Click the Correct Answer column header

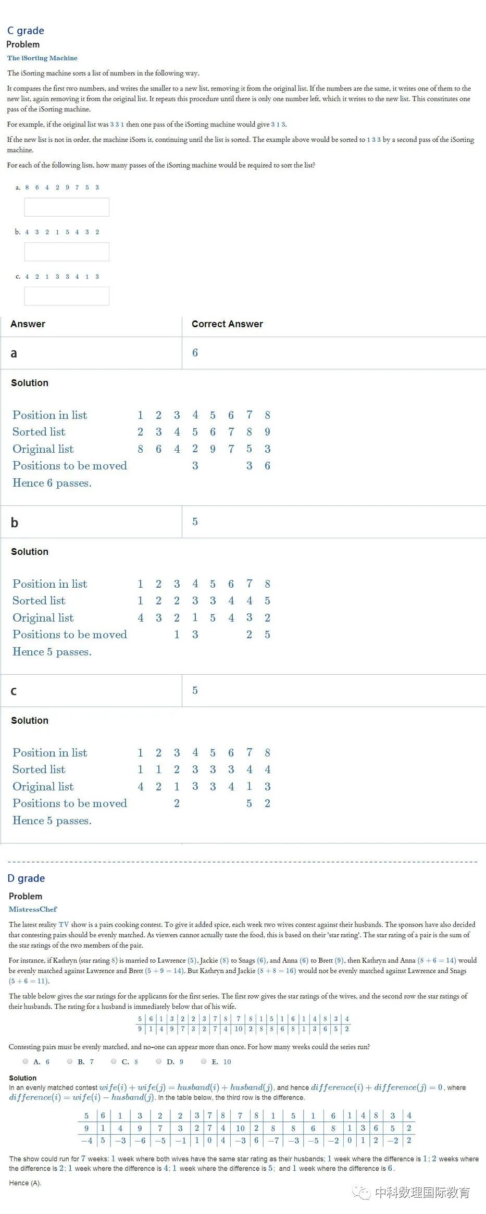tap(227, 324)
